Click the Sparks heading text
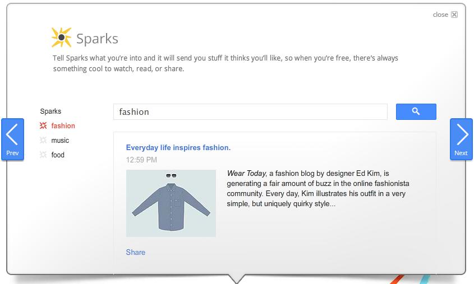The height and width of the screenshot is (284, 474). click(x=97, y=39)
